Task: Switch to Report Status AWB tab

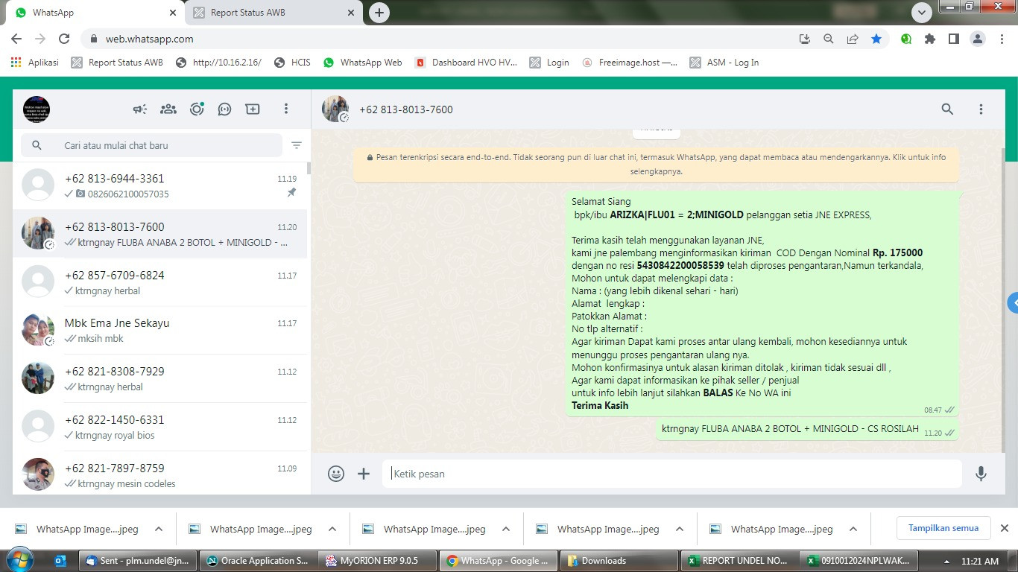Action: (x=274, y=13)
